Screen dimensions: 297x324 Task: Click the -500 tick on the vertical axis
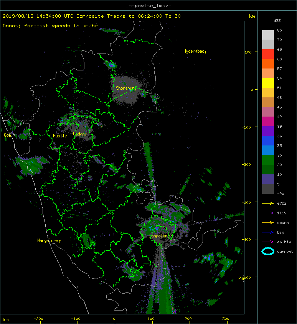tap(246, 277)
